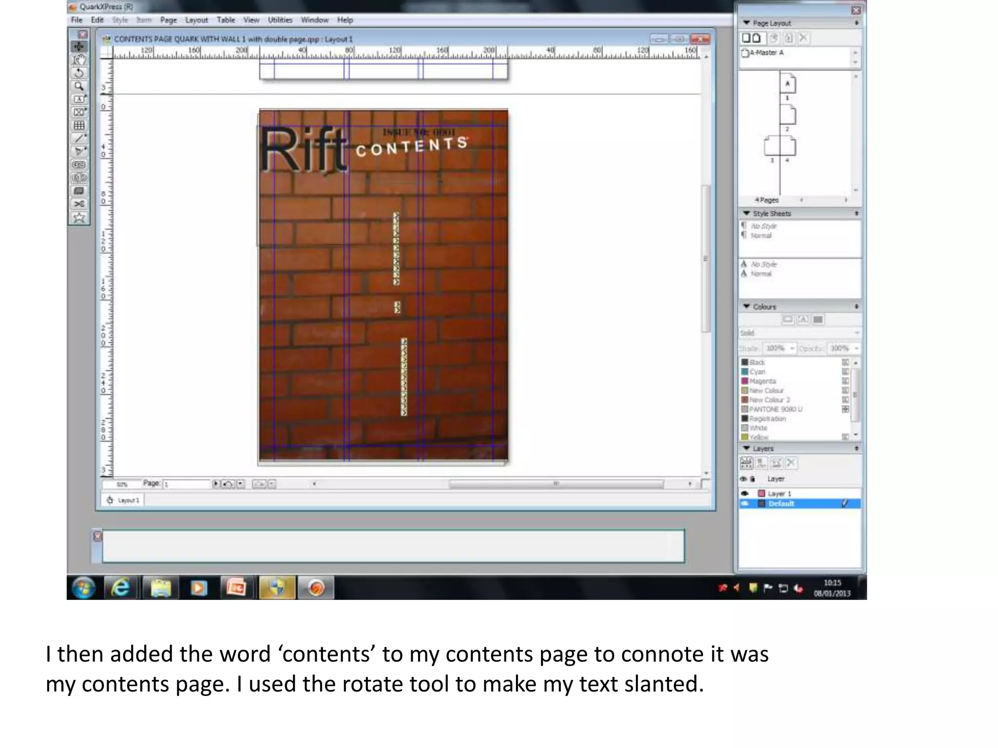Click Text colour icon in Colours panel
The height and width of the screenshot is (748, 998).
tap(803, 319)
